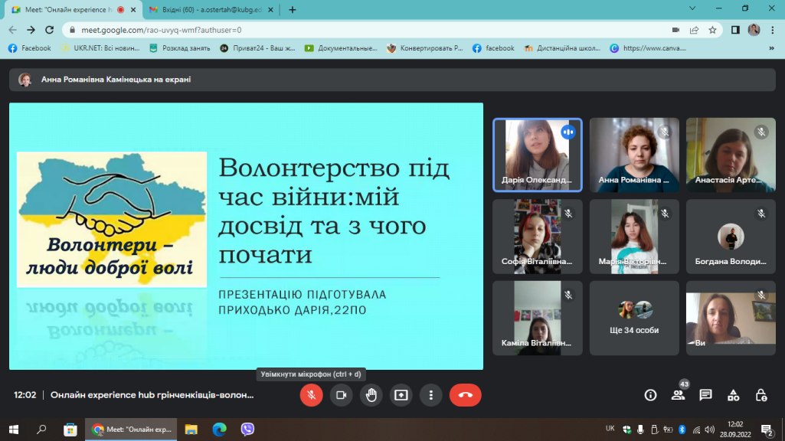
Task: Toggle the camera button
Action: pyautogui.click(x=341, y=395)
